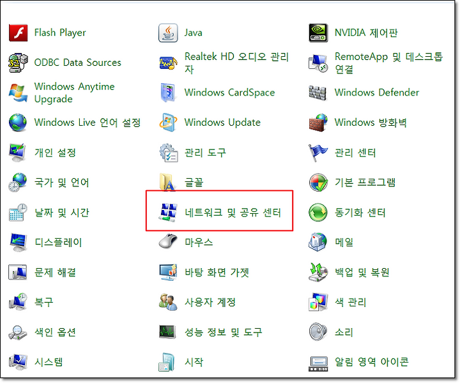Click the Windows CardSpace text link

(230, 93)
